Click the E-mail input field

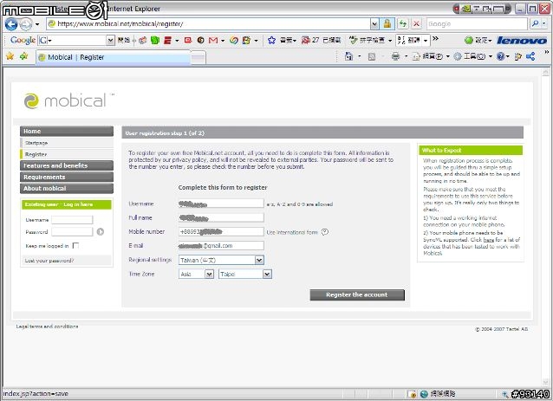[x=221, y=246]
